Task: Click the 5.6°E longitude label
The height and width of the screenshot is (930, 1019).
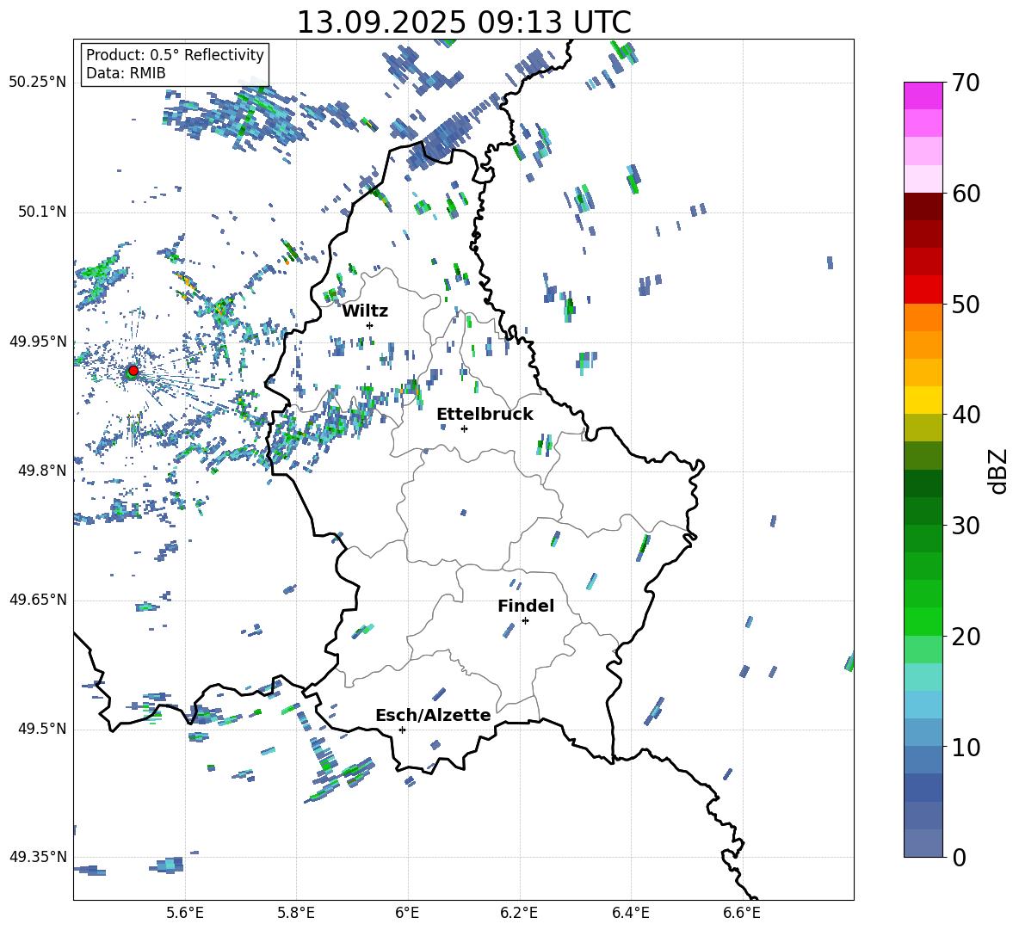Action: point(185,913)
